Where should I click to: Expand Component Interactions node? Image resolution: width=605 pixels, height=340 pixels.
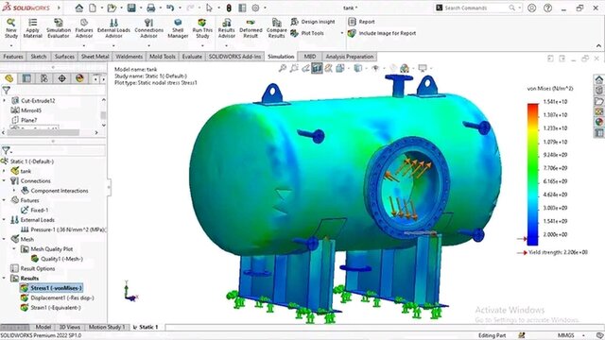pyautogui.click(x=14, y=191)
